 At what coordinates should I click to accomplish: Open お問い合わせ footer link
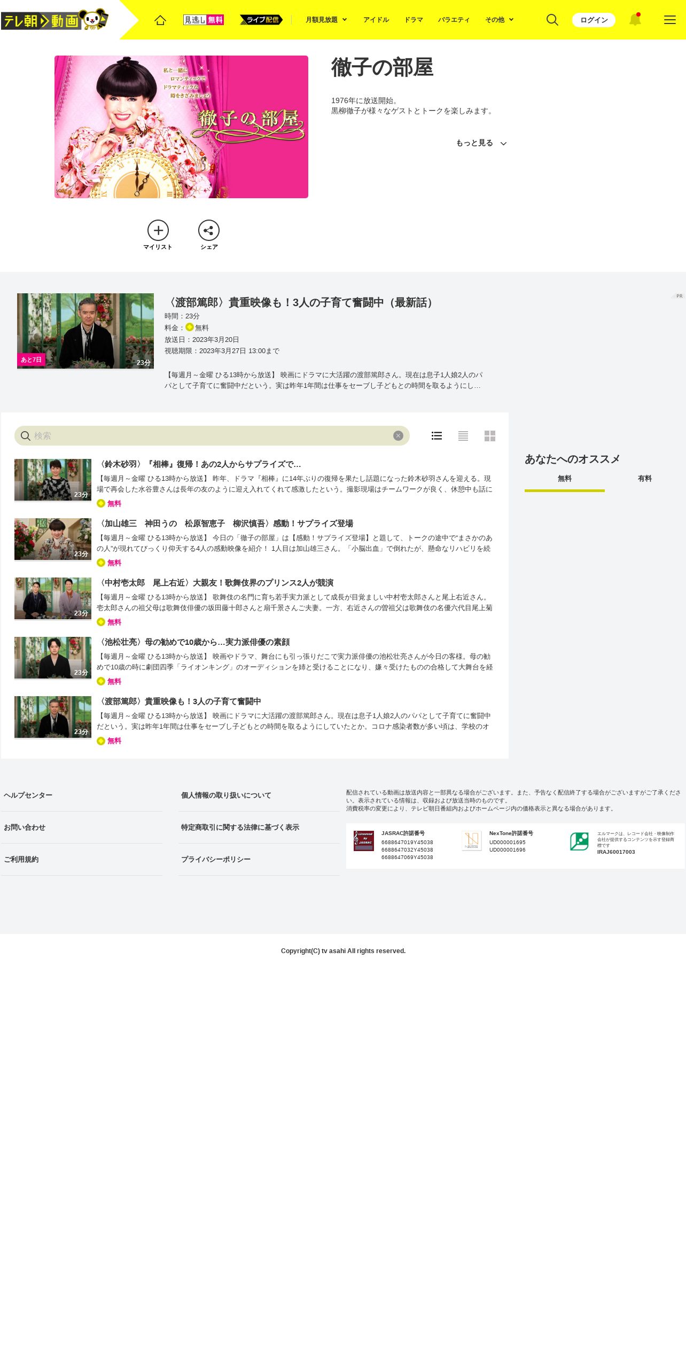click(25, 828)
